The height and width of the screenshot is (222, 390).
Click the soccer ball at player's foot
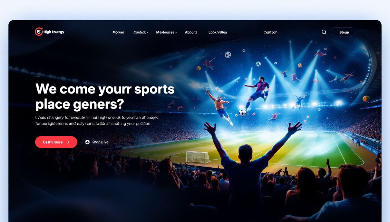[x=243, y=112]
